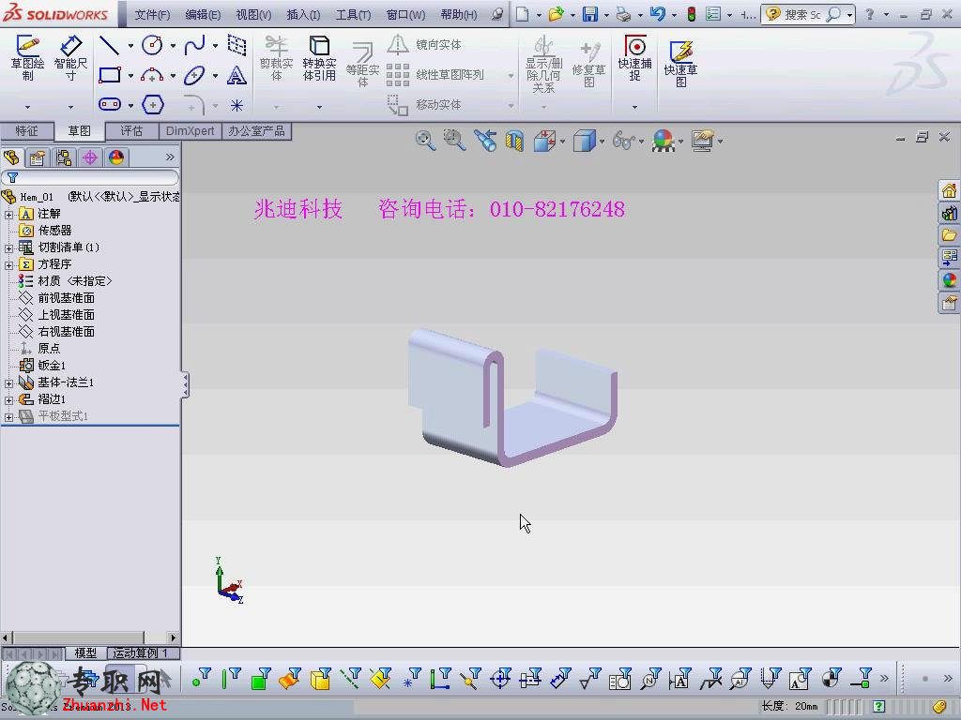Switch to the 评估 tab
This screenshot has height=720, width=961.
[x=131, y=131]
